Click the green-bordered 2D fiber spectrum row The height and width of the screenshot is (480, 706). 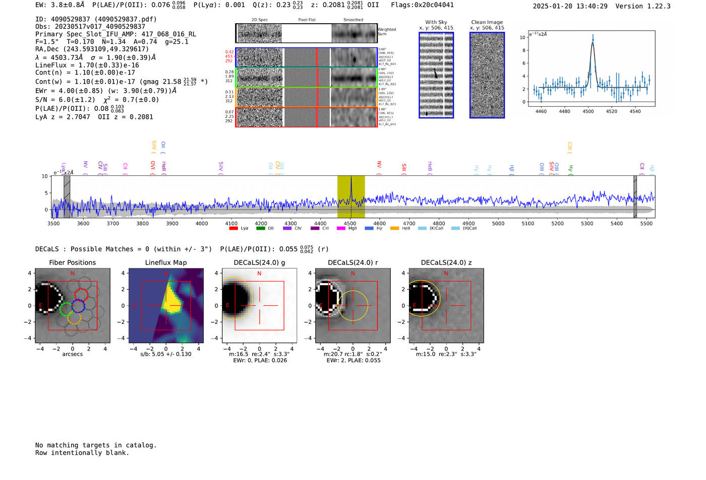pos(306,78)
